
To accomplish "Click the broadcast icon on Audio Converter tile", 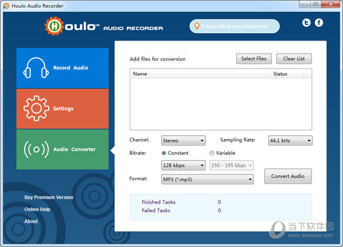I will pos(37,149).
